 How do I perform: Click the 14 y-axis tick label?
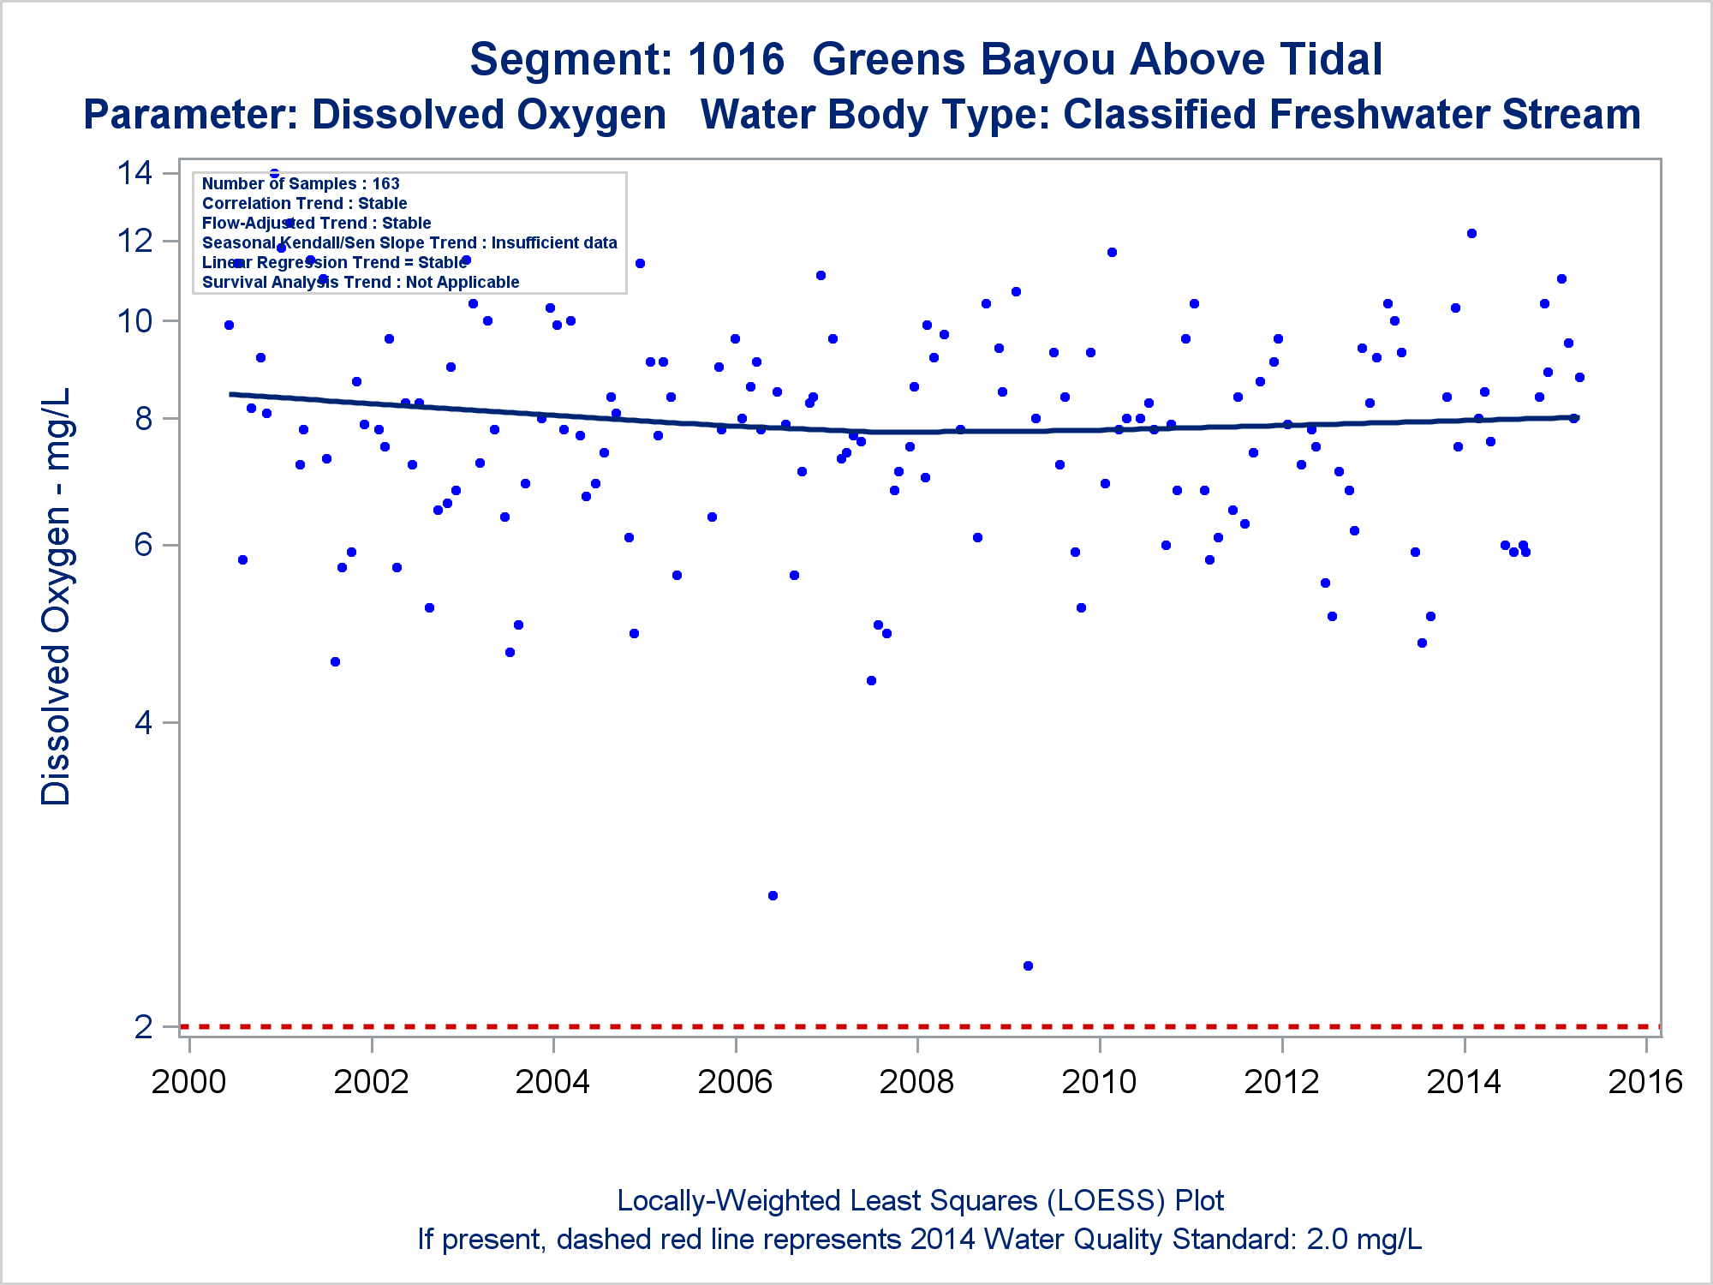click(x=134, y=173)
